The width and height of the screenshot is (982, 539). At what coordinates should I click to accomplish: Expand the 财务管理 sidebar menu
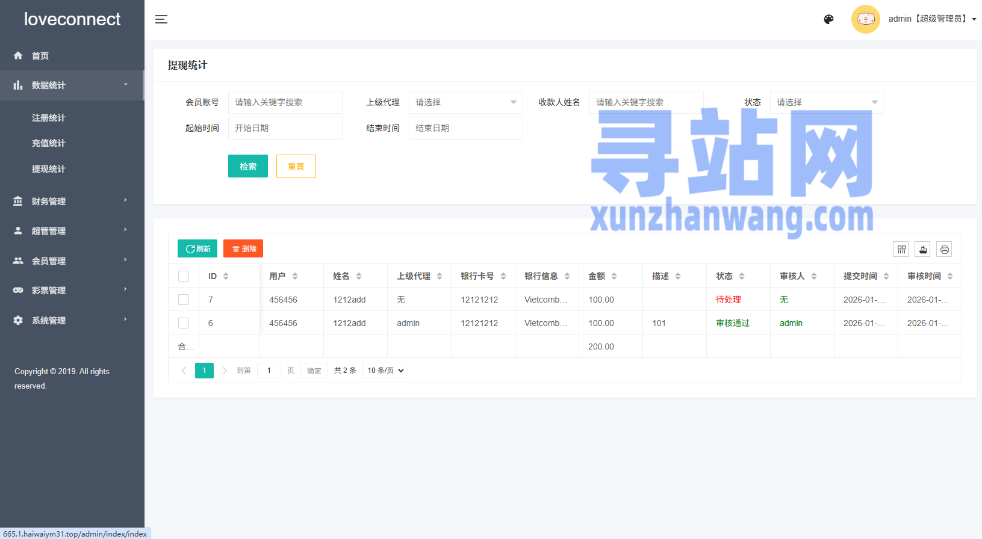click(72, 201)
